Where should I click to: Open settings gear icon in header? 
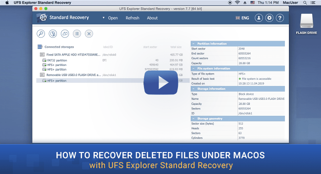coord(269,18)
